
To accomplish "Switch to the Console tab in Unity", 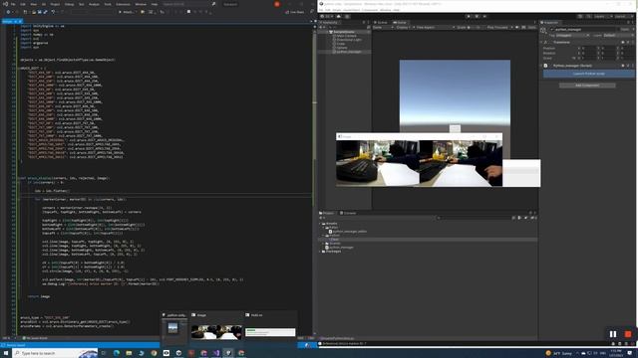I will click(348, 213).
